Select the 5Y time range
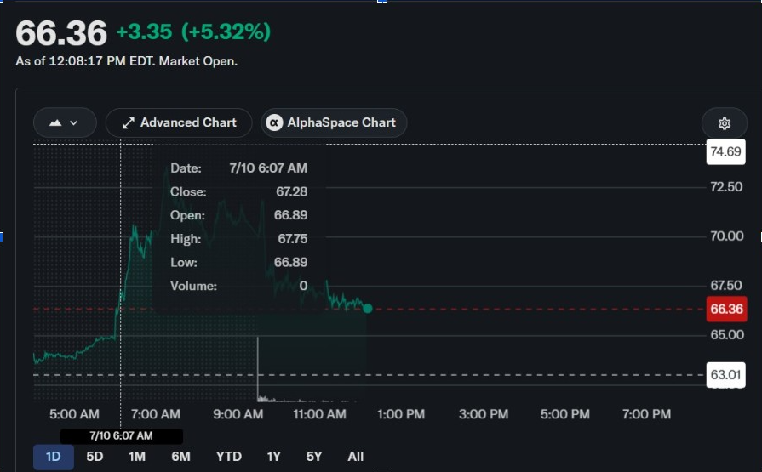Viewport: 762px width, 472px height. [314, 457]
